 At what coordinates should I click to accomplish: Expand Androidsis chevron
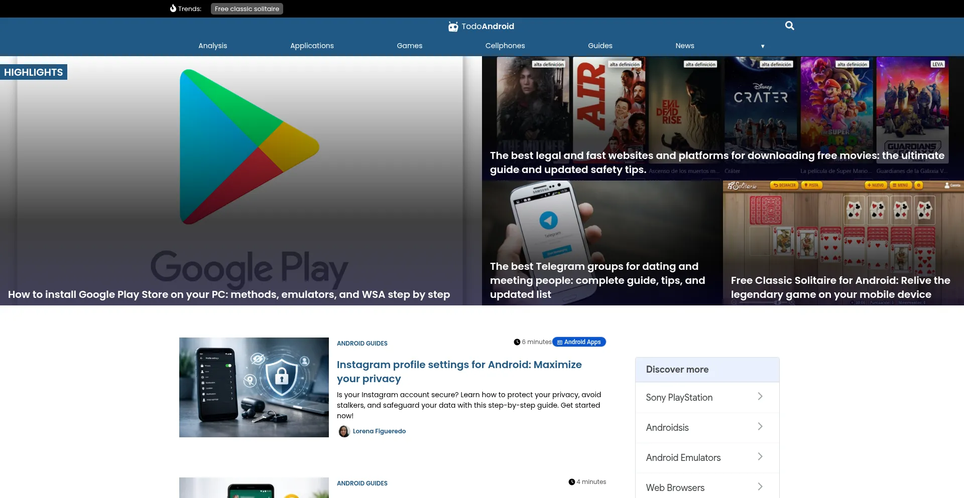click(x=760, y=427)
